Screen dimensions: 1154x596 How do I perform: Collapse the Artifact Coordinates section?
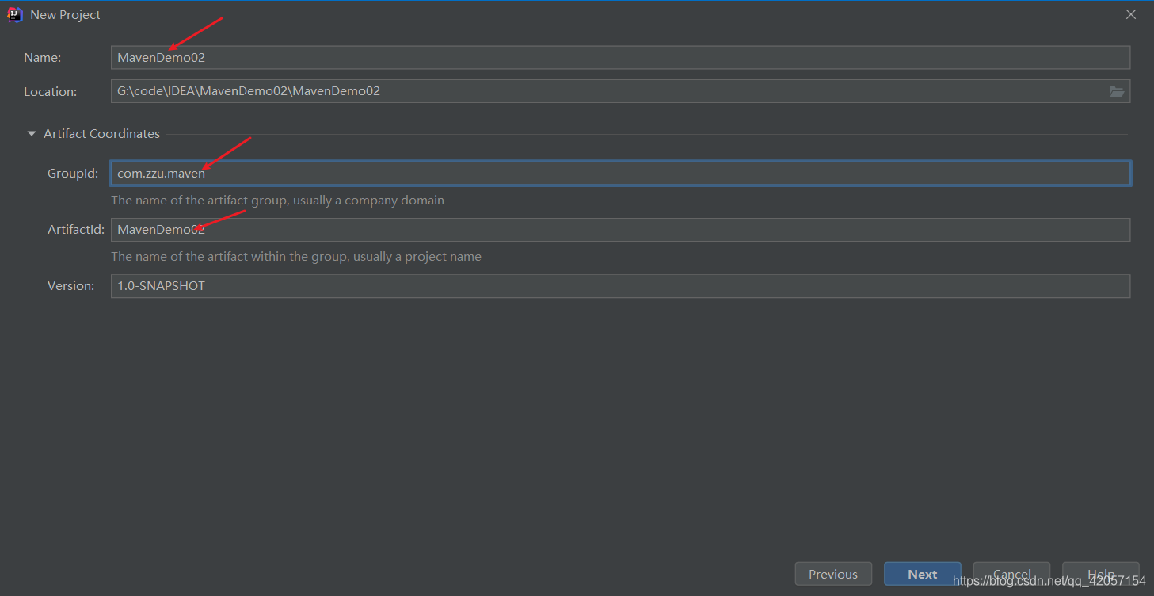coord(32,134)
